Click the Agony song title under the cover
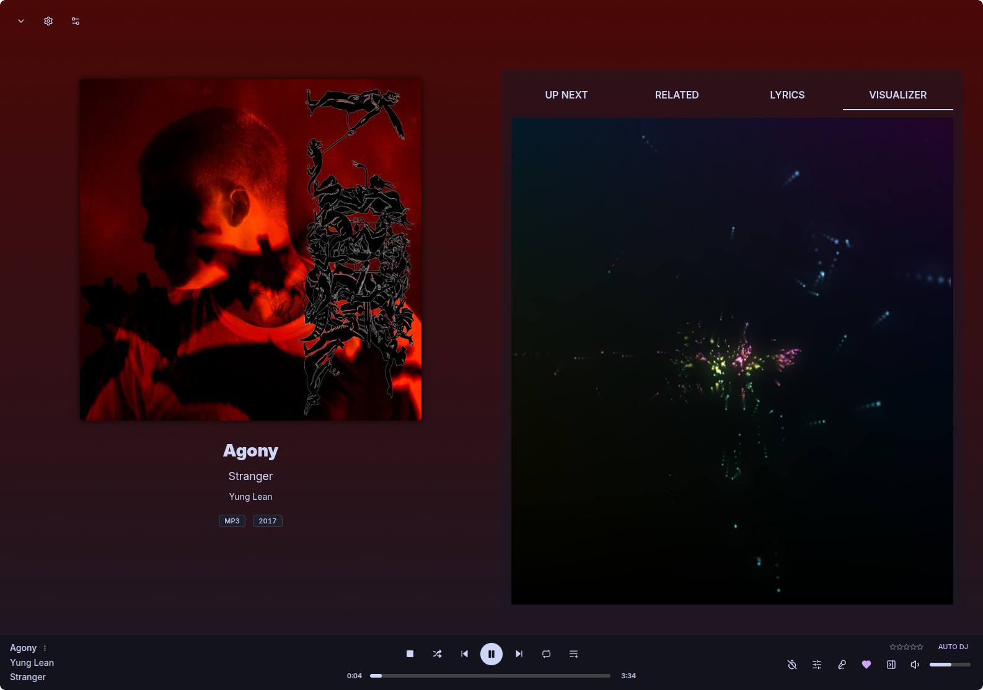983x690 pixels. coord(250,451)
